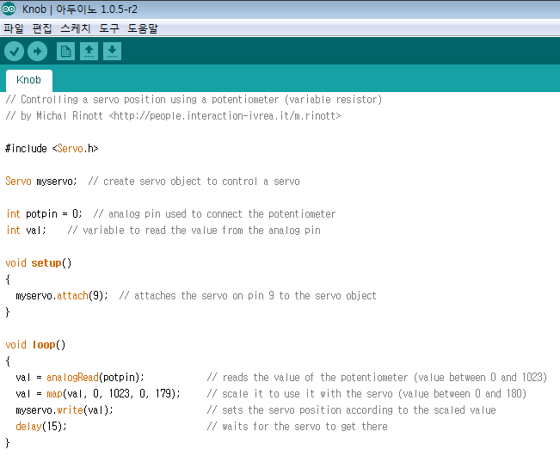The image size is (560, 462).
Task: Click the Verify checkmark button
Action: pos(14,52)
